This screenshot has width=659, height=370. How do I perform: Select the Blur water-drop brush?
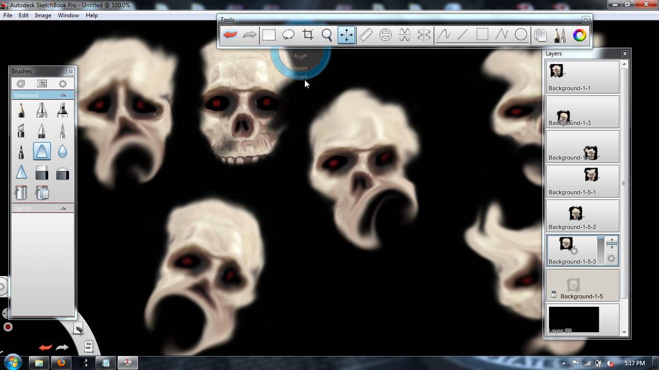pyautogui.click(x=62, y=152)
